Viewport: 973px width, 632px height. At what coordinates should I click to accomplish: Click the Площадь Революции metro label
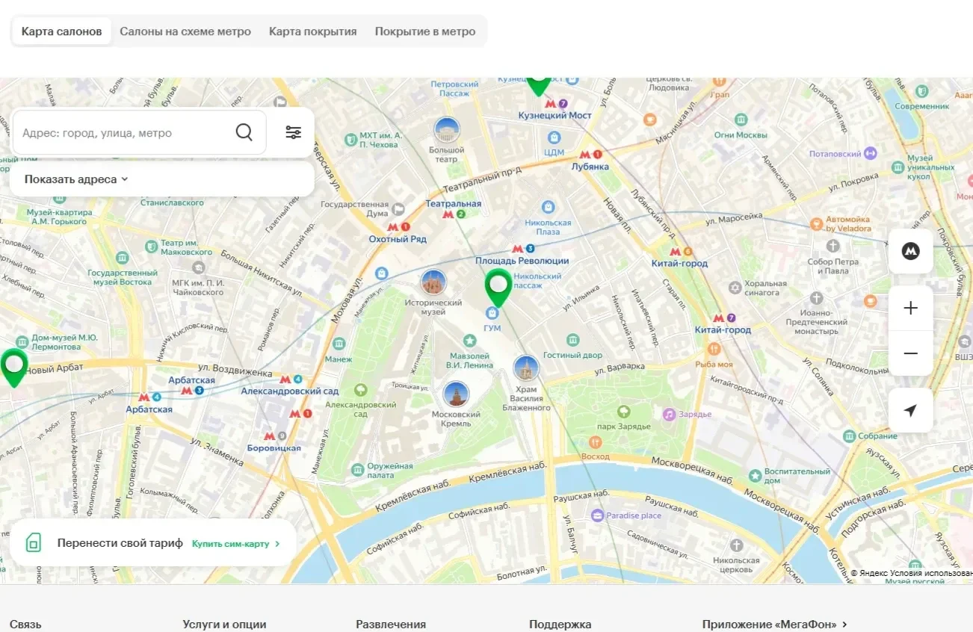click(522, 261)
